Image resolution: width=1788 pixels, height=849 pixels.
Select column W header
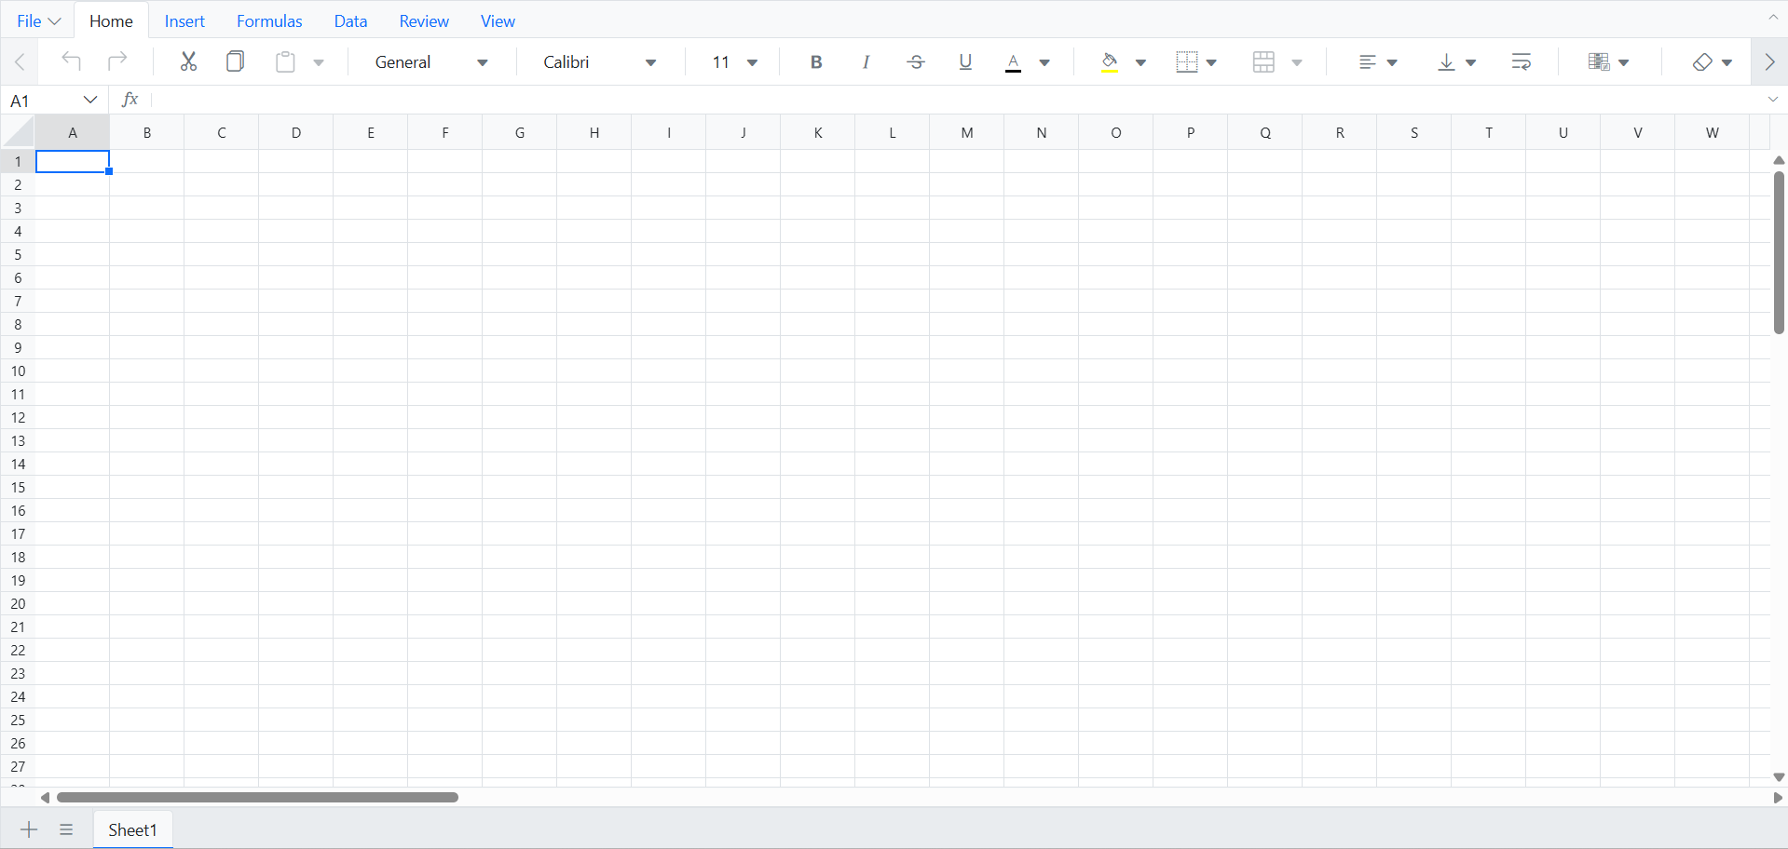pos(1713,132)
